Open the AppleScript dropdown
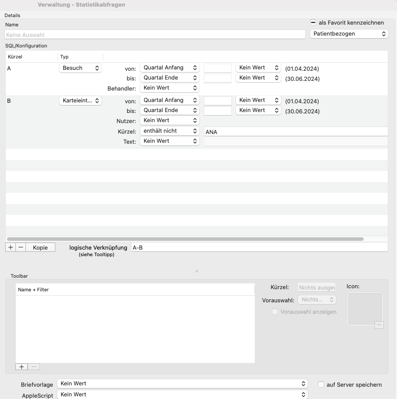The image size is (397, 399). point(182,395)
